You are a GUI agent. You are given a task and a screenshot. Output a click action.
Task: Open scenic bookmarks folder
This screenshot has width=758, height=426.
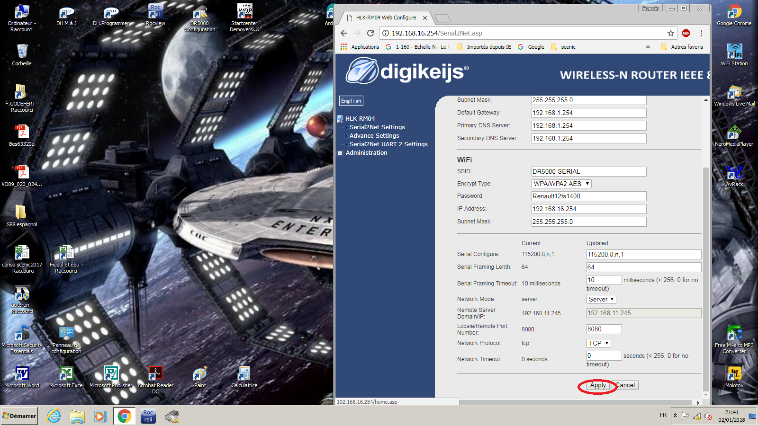[x=563, y=47]
